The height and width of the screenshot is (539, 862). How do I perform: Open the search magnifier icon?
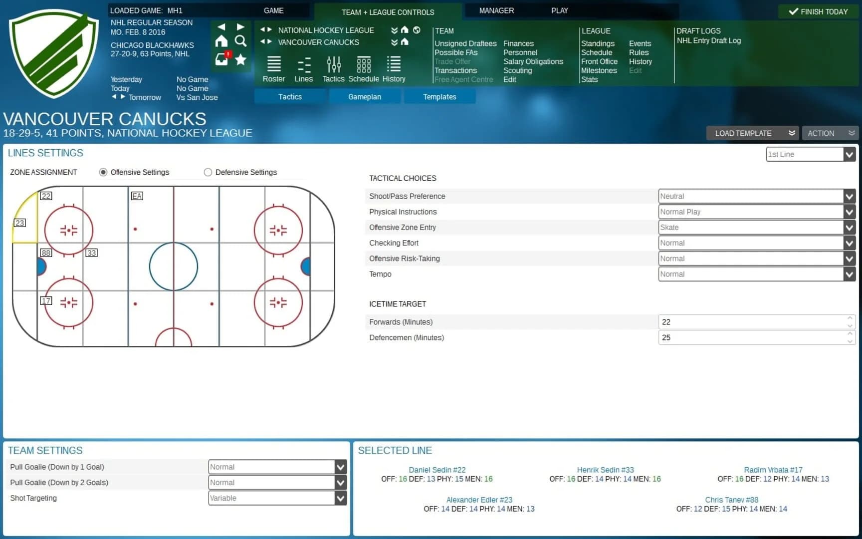click(x=241, y=41)
